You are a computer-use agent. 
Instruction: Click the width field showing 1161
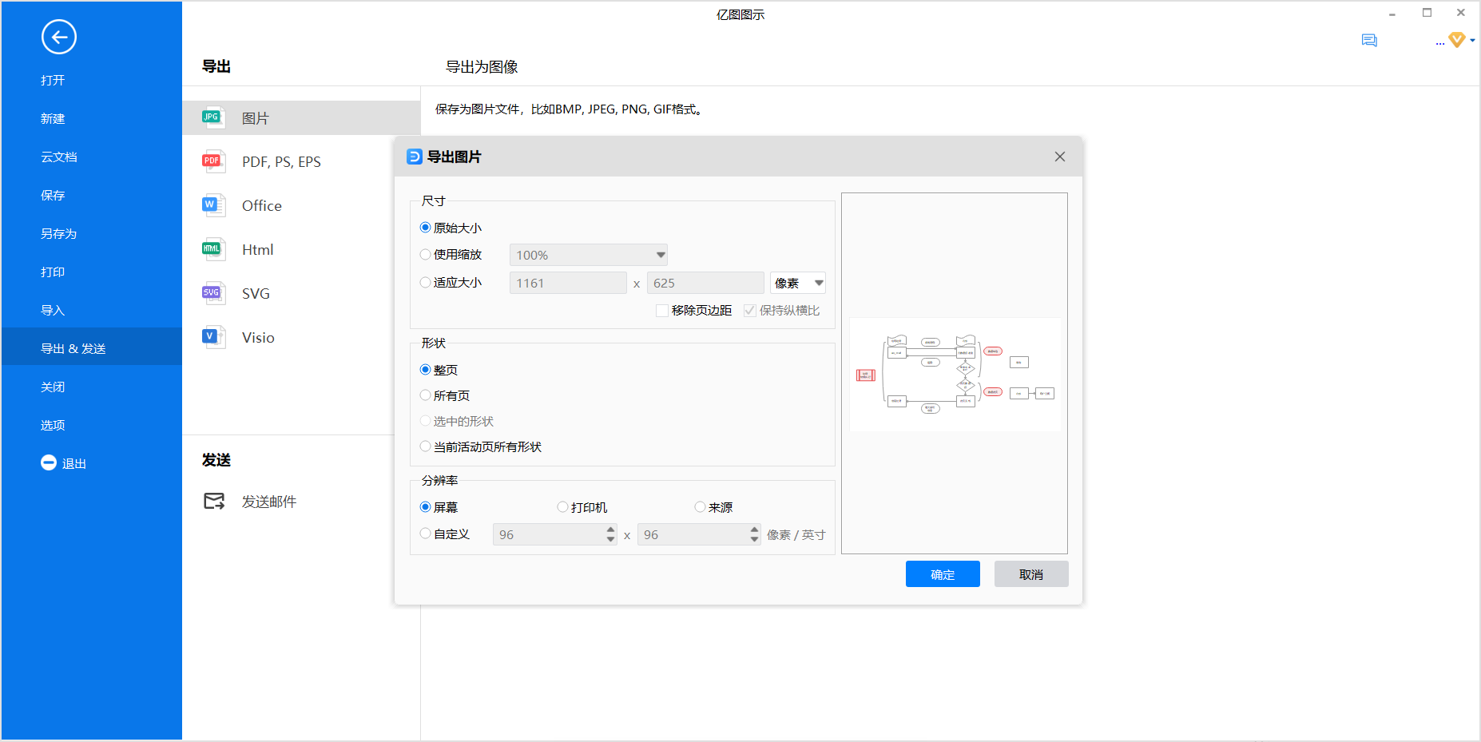(568, 283)
